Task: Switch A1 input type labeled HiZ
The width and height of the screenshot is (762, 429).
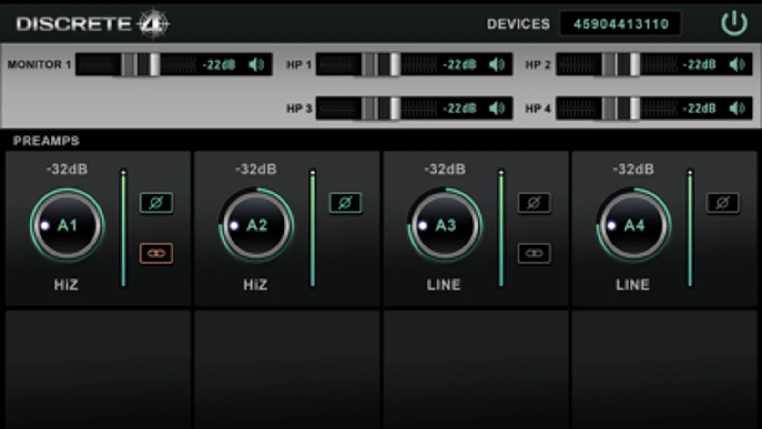Action: 66,285
